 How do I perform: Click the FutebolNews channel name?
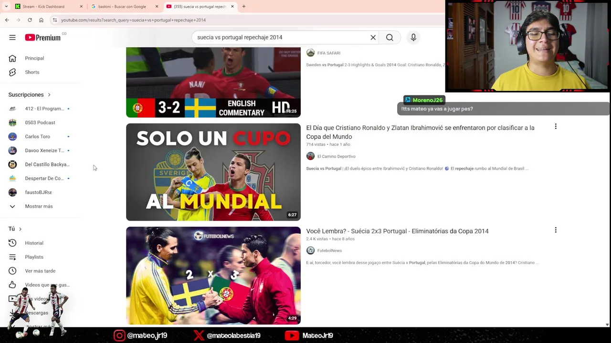point(329,251)
